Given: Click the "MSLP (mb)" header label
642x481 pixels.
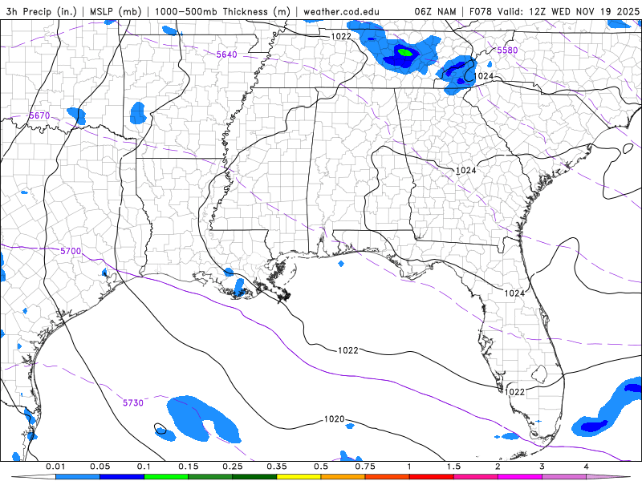Looking at the screenshot, I should pos(116,11).
